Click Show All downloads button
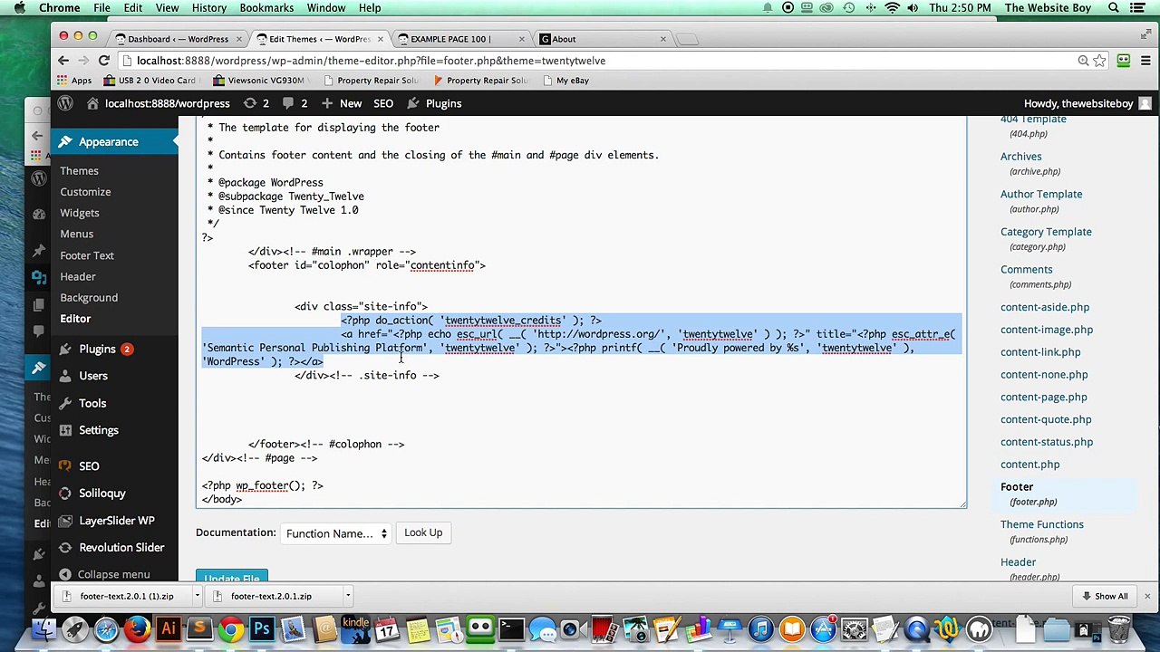Image resolution: width=1160 pixels, height=652 pixels. coord(1104,596)
